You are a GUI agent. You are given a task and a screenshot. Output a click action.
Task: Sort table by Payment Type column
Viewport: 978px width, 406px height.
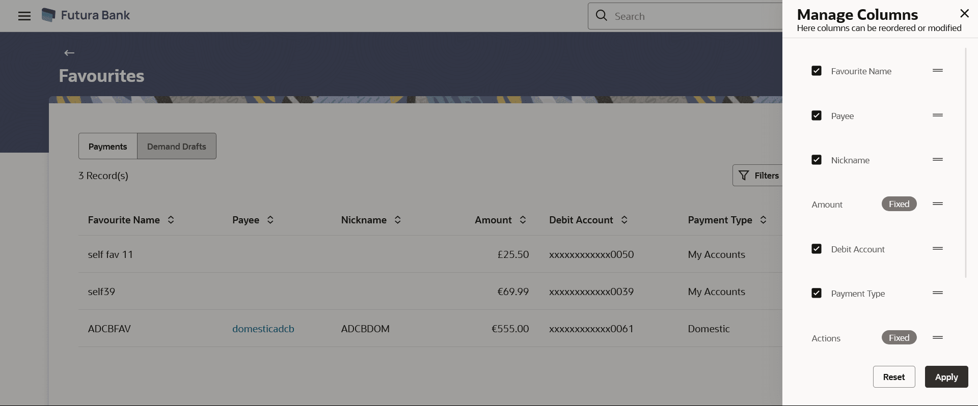tap(763, 220)
